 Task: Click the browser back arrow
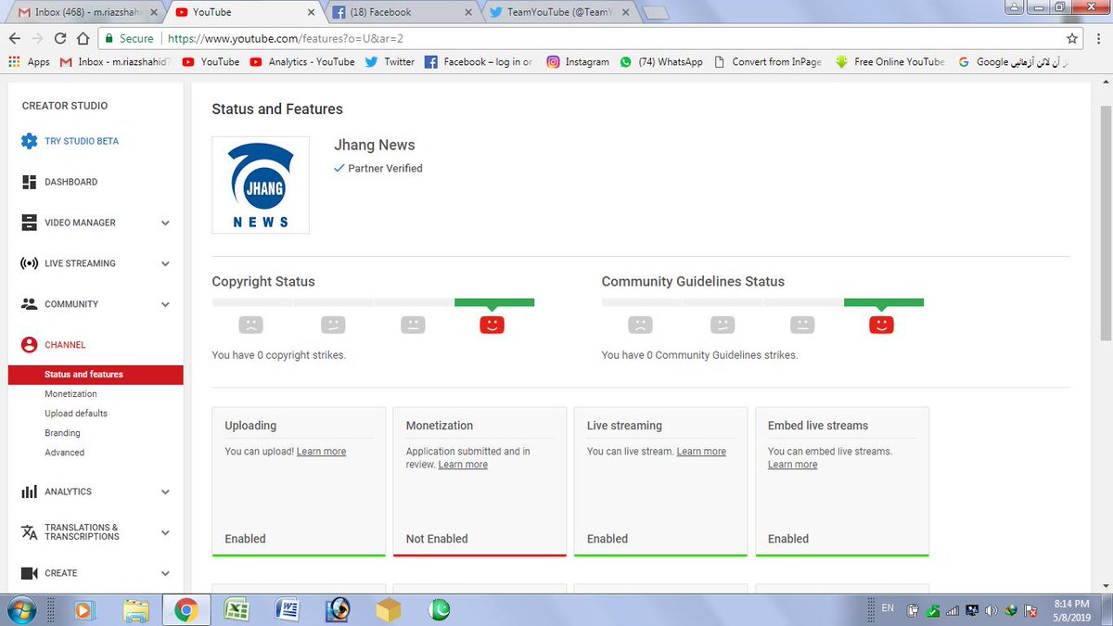tap(14, 38)
